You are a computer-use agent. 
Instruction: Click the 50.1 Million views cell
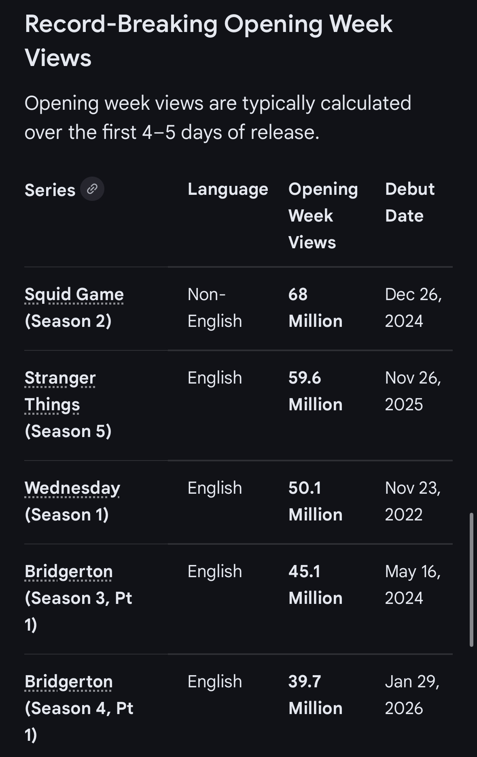pos(315,501)
